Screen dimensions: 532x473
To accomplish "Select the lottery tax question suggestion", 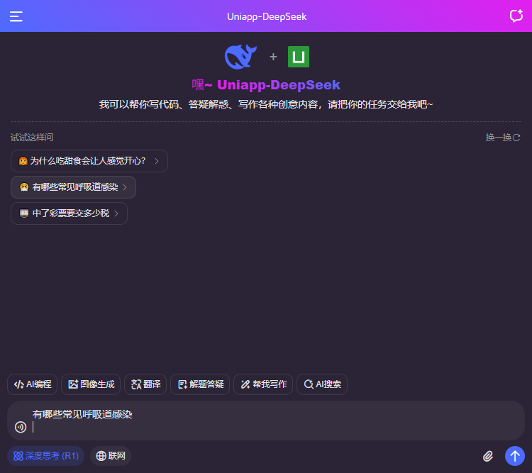I will (69, 213).
